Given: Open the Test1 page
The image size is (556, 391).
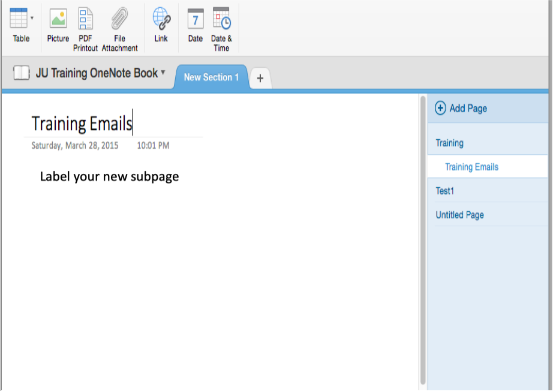Looking at the screenshot, I should 444,191.
